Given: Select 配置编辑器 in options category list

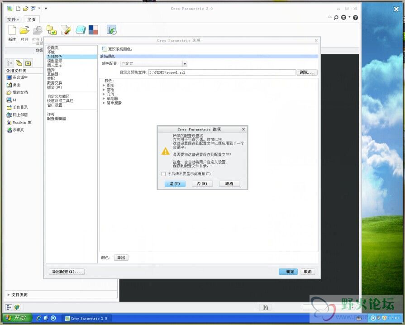Looking at the screenshot, I should pyautogui.click(x=56, y=119).
